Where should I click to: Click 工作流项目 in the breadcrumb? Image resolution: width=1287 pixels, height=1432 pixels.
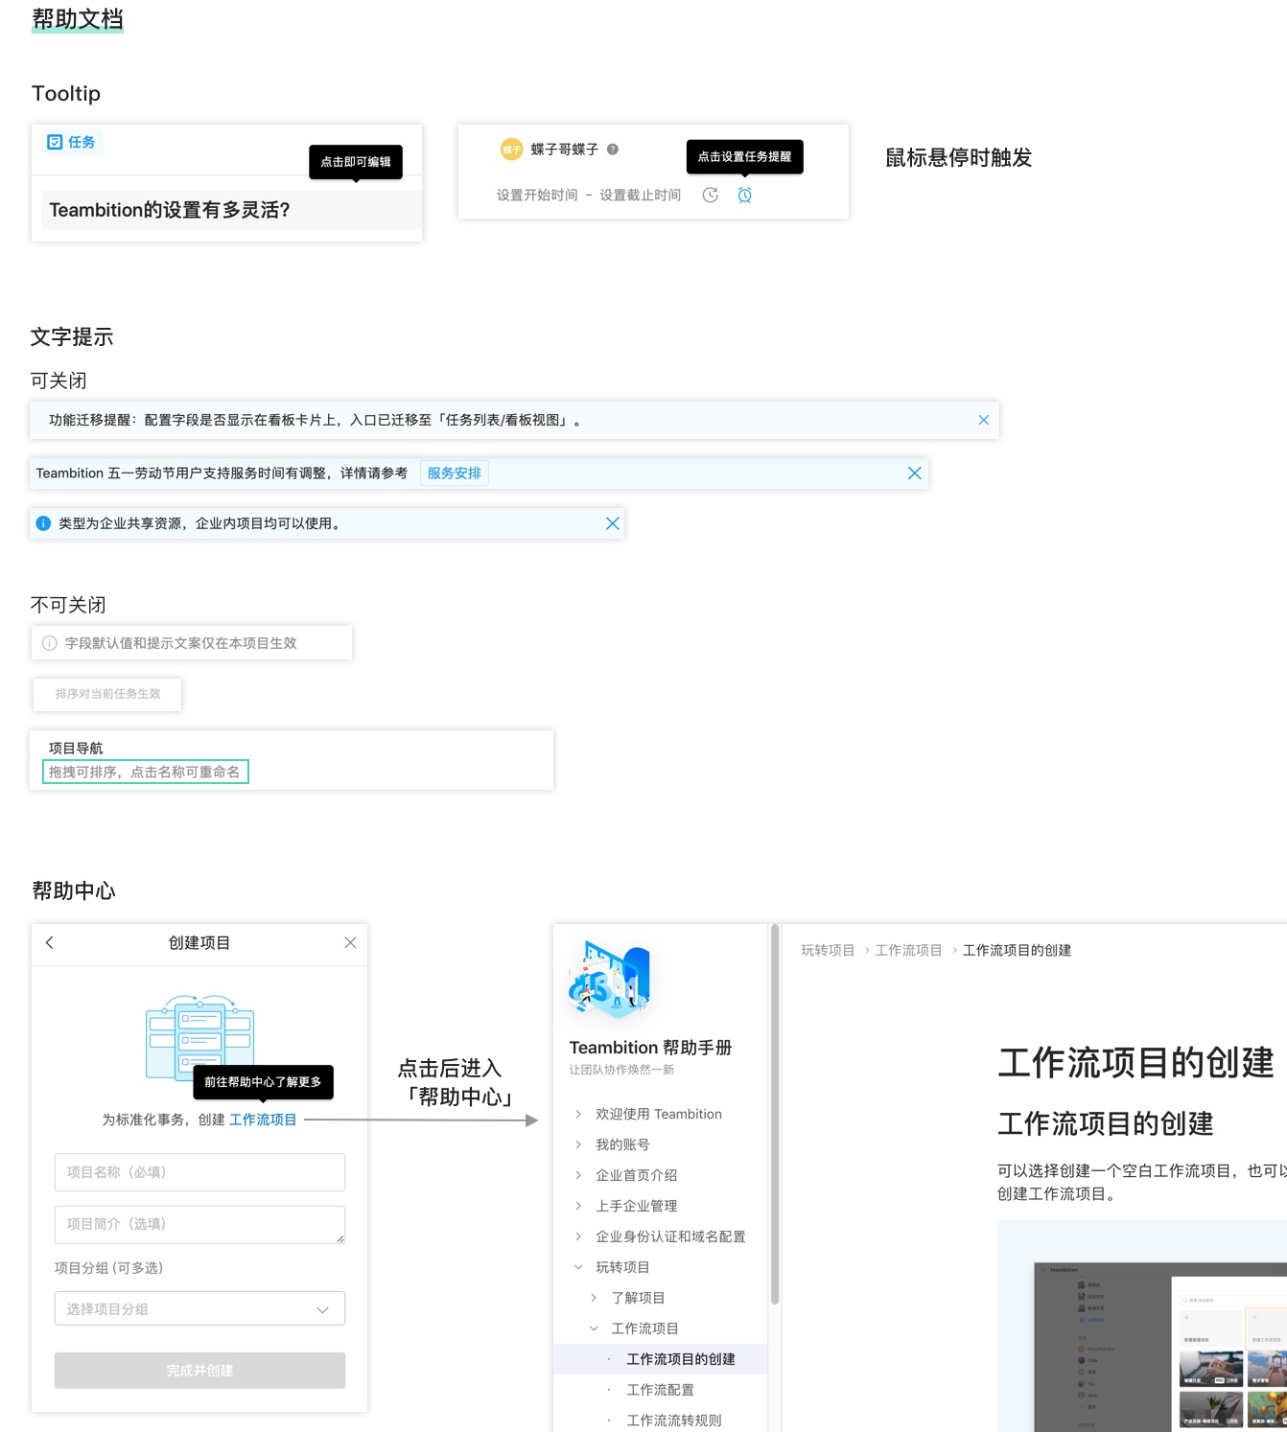908,950
